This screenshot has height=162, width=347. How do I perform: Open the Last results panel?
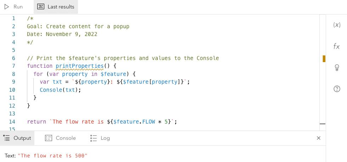click(56, 7)
